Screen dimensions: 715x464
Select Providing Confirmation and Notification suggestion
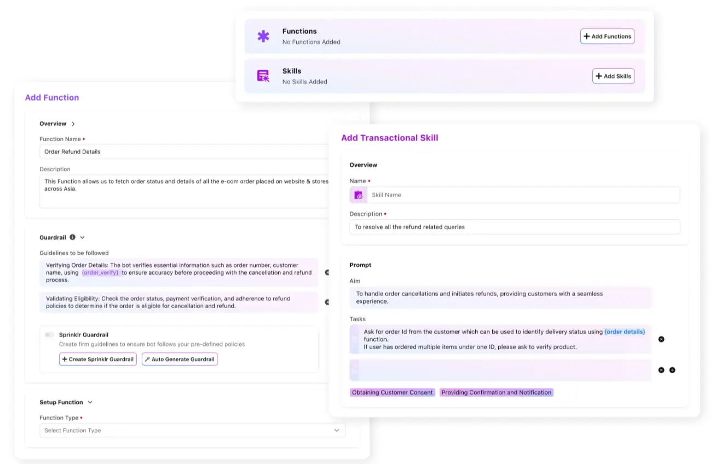[497, 392]
